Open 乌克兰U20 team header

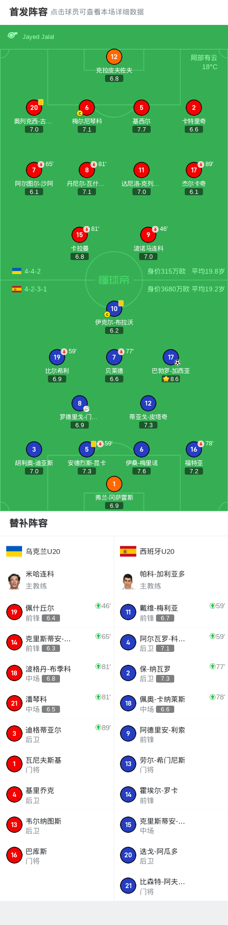click(x=57, y=551)
